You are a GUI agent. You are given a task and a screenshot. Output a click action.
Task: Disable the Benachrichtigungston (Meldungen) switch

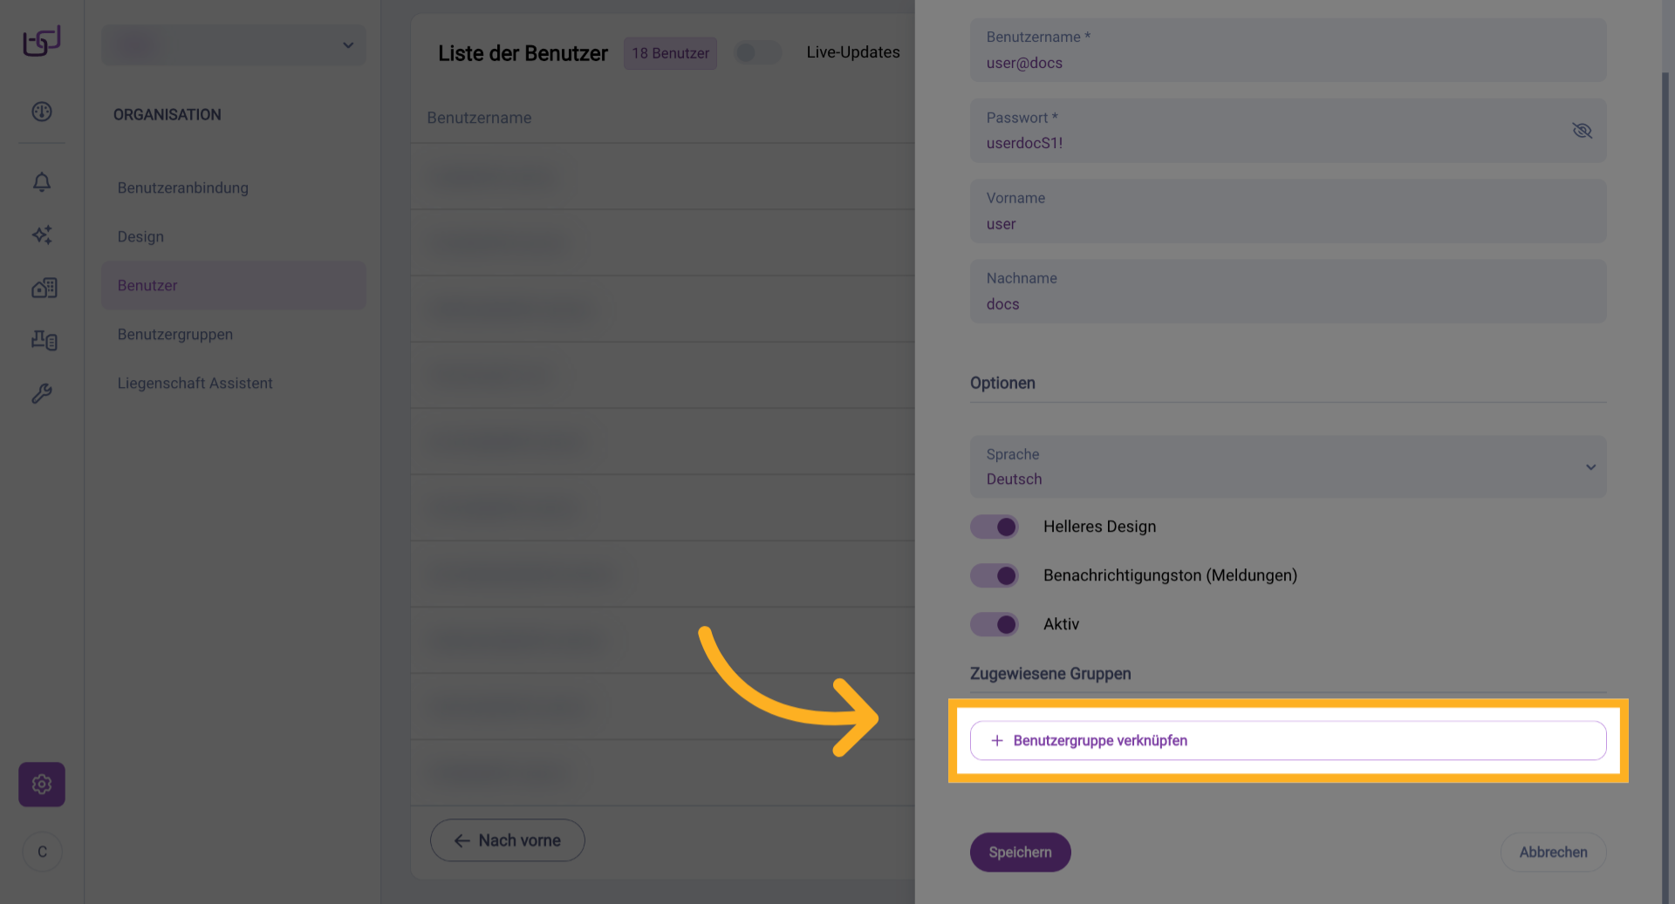(995, 575)
